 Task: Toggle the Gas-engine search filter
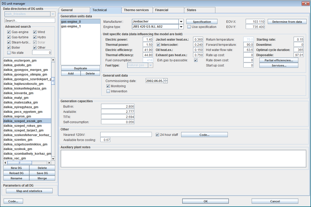[x=9, y=32]
